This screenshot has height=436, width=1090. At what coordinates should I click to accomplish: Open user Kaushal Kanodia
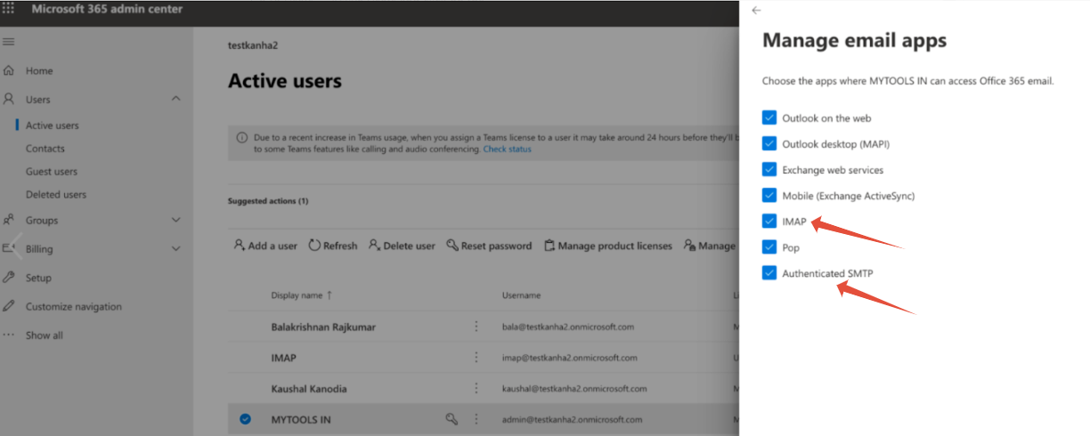(x=309, y=389)
